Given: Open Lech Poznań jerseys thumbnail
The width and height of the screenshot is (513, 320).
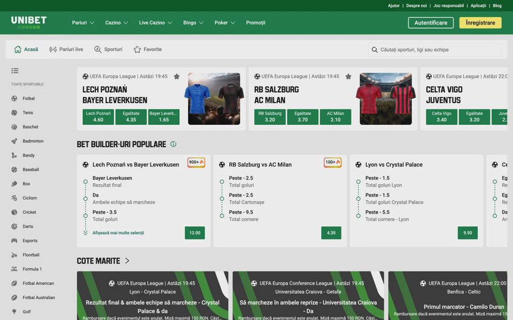Looking at the screenshot, I should coord(214,99).
